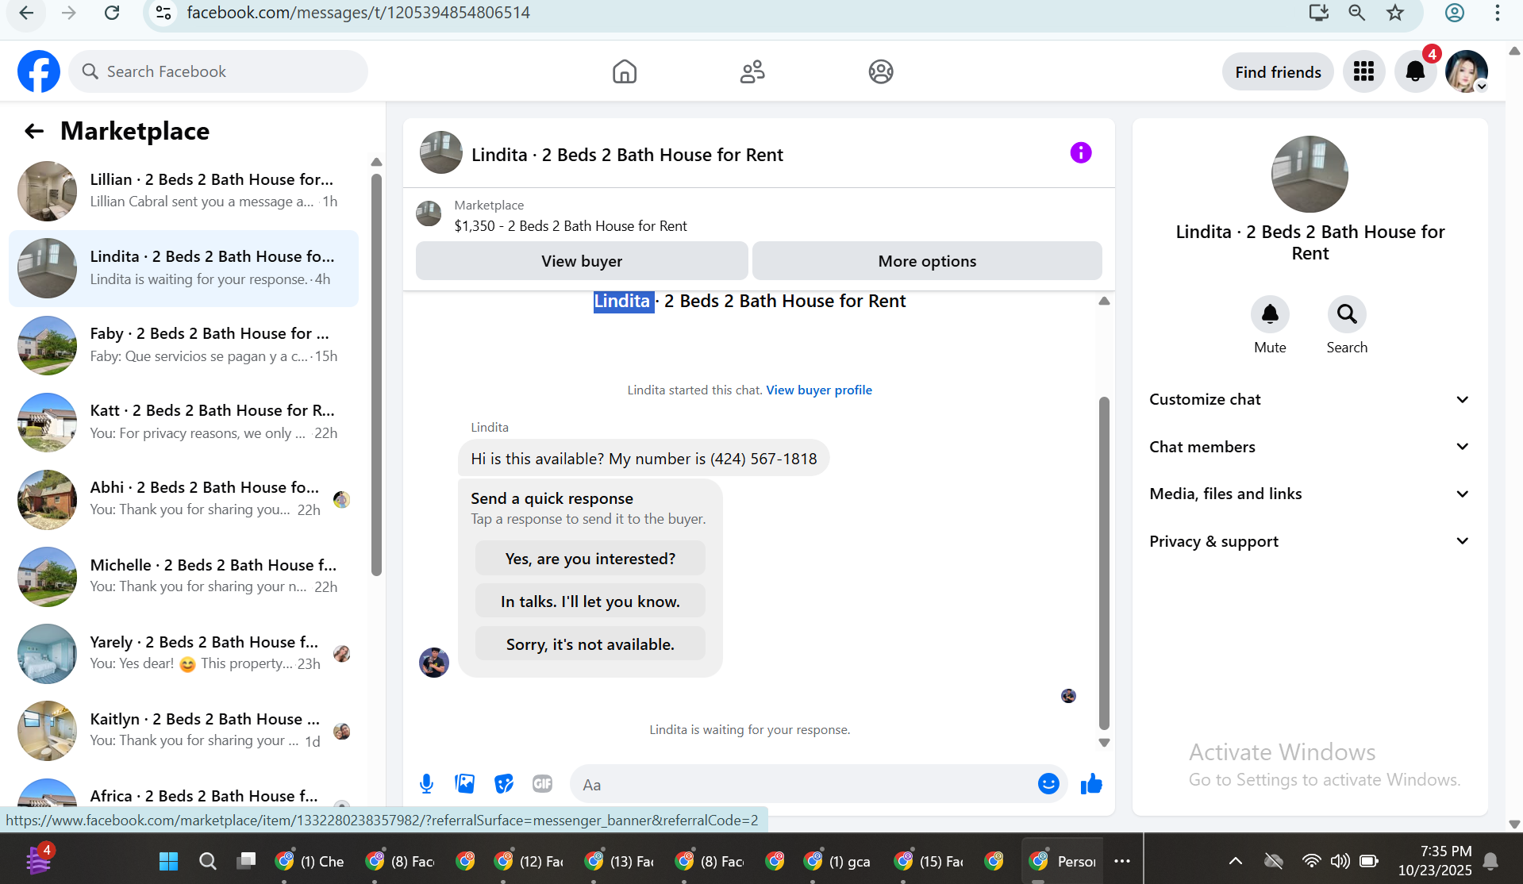Go back using the Marketplace back arrow

33,131
